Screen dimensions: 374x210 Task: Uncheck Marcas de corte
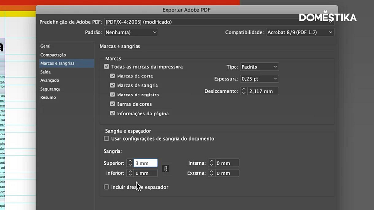(113, 76)
